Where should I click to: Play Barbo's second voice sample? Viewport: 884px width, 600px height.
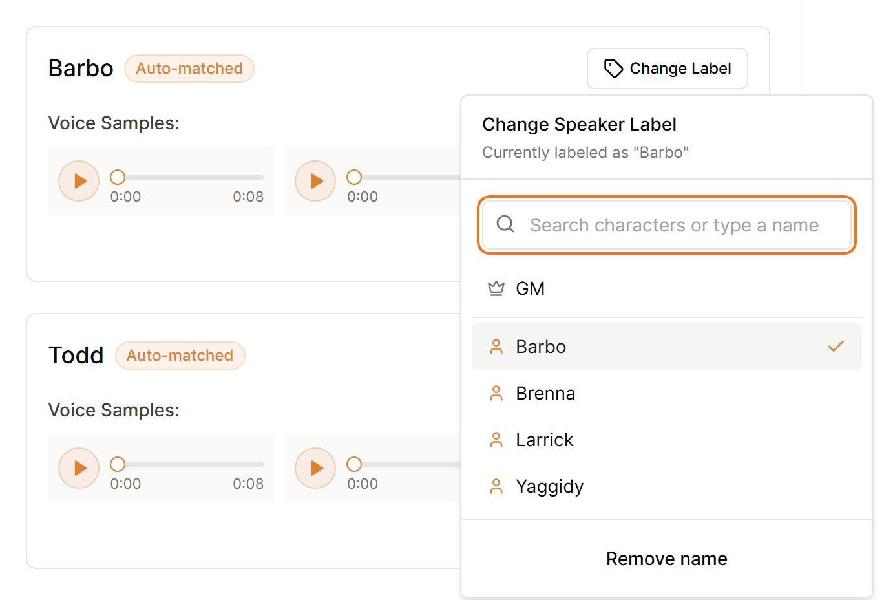pos(315,181)
